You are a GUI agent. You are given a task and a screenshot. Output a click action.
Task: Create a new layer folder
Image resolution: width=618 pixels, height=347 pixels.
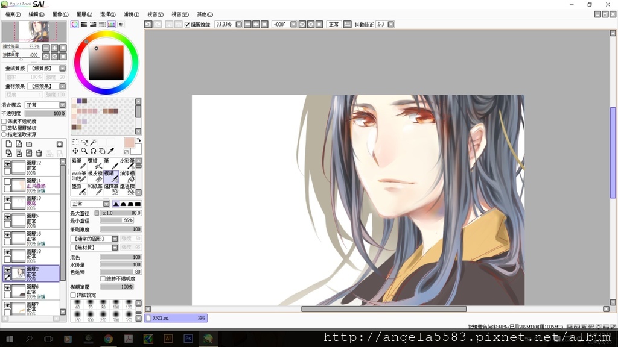pyautogui.click(x=29, y=144)
